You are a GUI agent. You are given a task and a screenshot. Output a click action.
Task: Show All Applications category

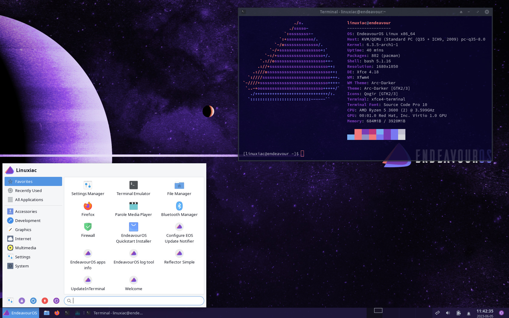click(x=33, y=200)
